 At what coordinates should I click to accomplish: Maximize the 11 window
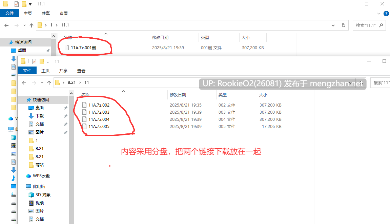(x=384, y=61)
